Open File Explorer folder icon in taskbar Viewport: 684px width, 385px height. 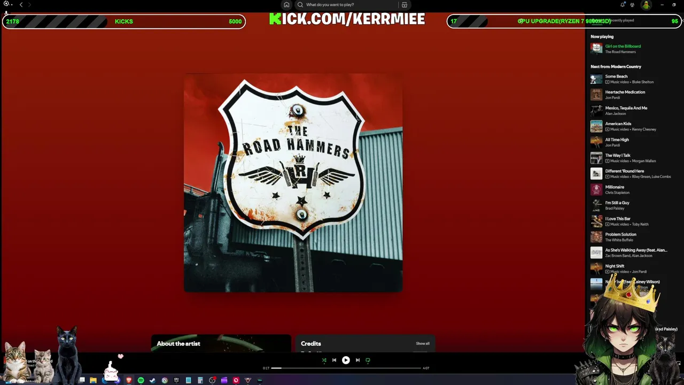[x=93, y=380]
